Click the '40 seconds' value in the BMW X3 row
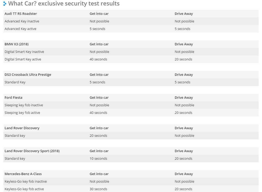This screenshot has width=262, height=192. pyautogui.click(x=98, y=59)
